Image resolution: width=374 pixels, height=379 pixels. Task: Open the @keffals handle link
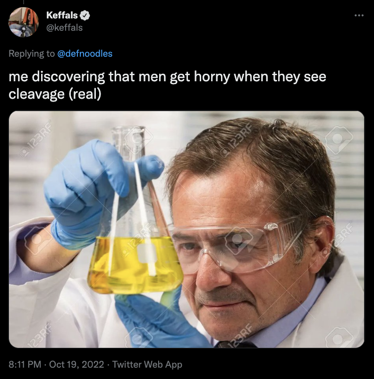pos(64,27)
